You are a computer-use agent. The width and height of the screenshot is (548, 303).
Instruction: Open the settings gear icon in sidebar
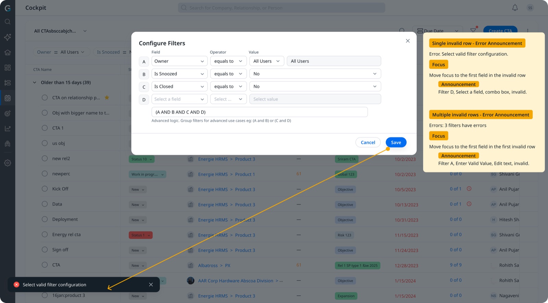[8, 163]
